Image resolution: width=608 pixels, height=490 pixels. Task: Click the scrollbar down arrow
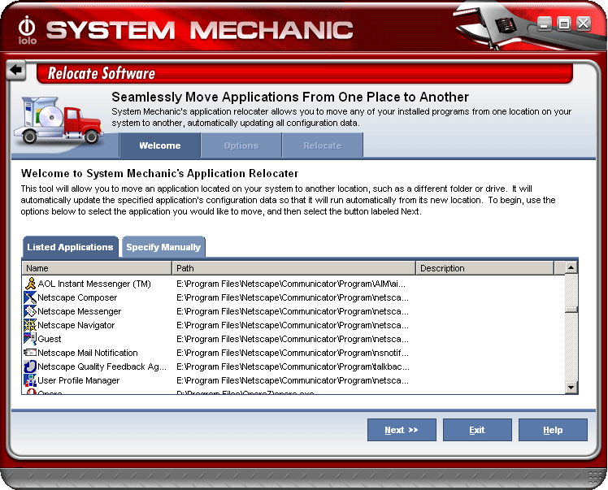coord(571,387)
